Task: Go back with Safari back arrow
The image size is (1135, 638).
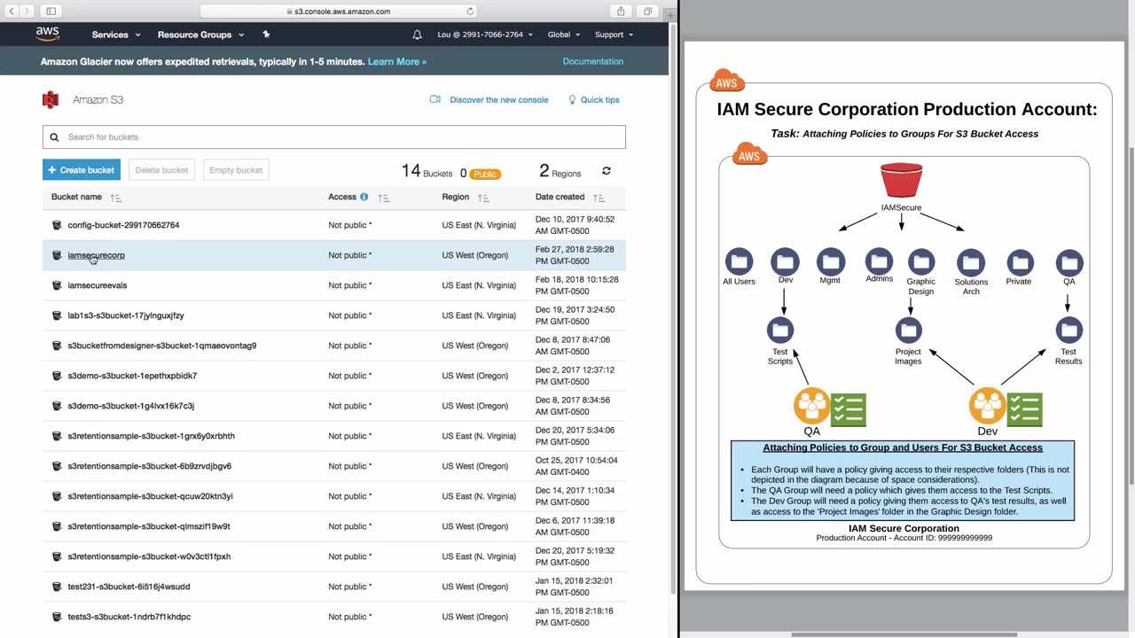Action: tap(12, 12)
